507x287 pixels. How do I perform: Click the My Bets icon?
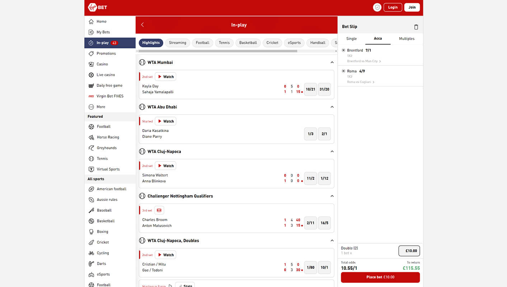click(91, 32)
